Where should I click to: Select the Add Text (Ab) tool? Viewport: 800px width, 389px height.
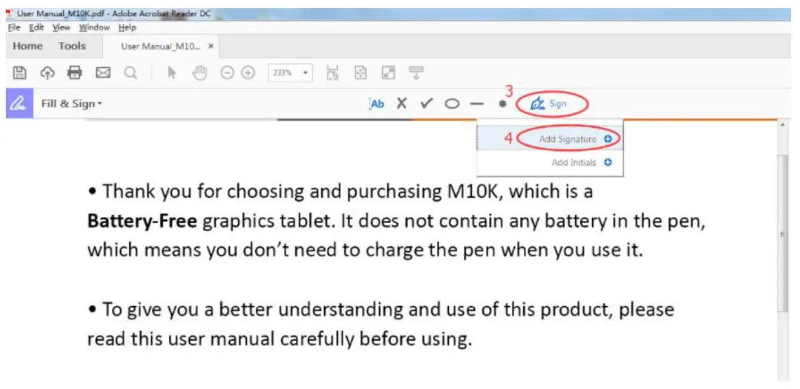point(376,103)
